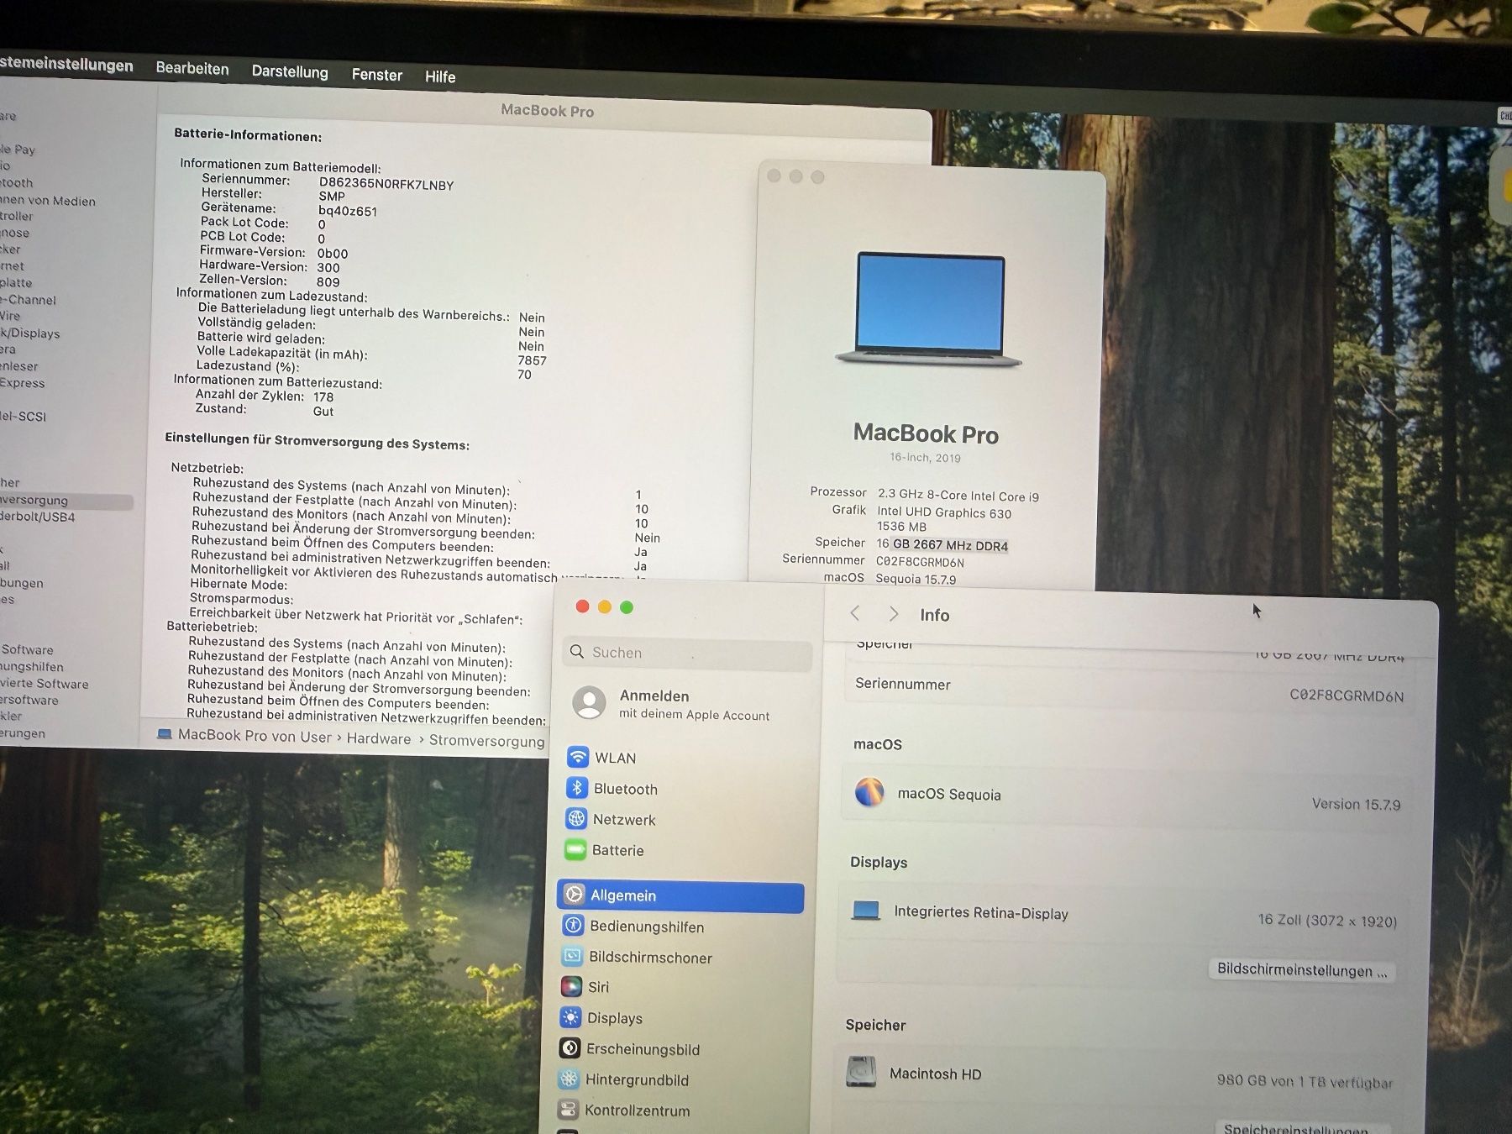Image resolution: width=1512 pixels, height=1134 pixels.
Task: Click the Zustand value Gut
Action: point(323,411)
